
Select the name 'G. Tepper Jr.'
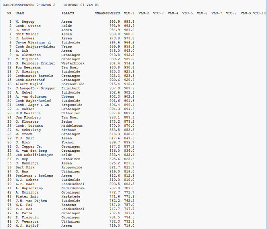29,147
